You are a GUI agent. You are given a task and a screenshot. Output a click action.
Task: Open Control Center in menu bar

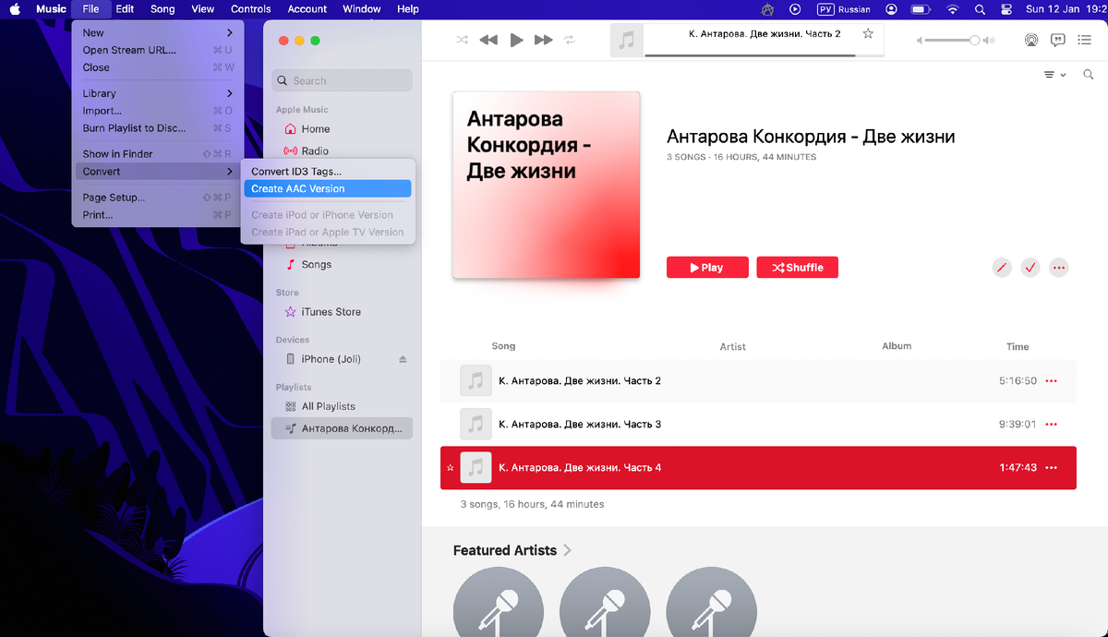click(x=1006, y=9)
